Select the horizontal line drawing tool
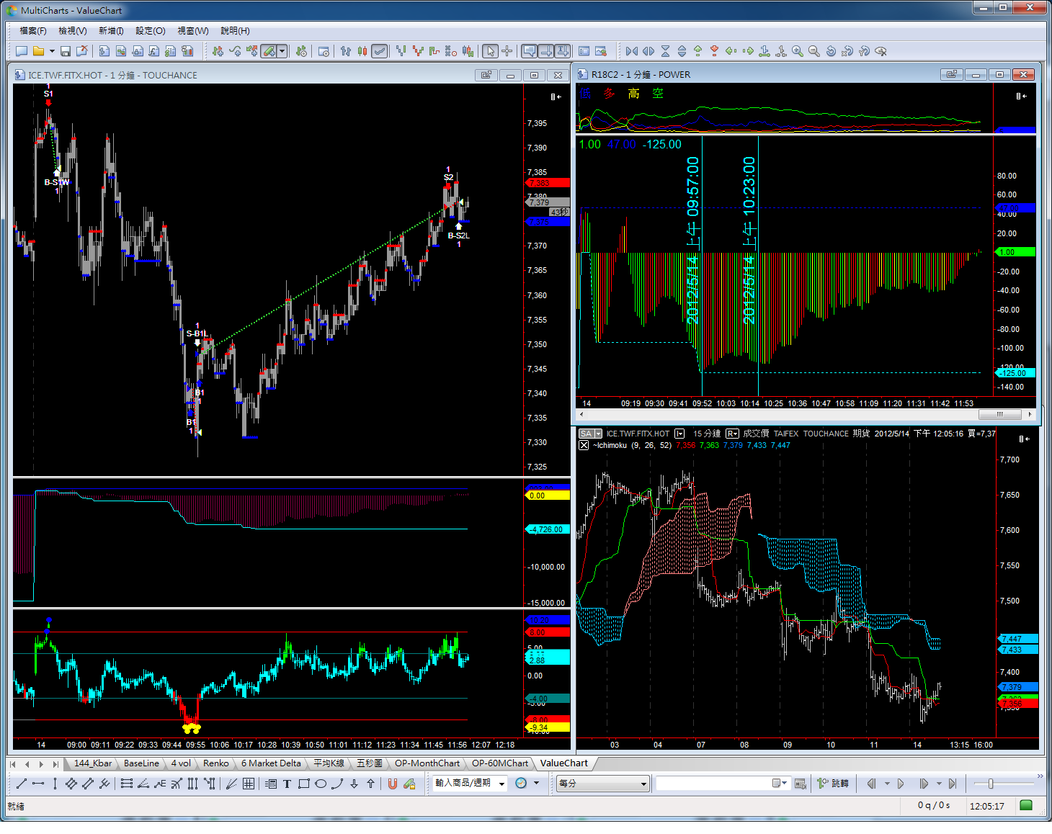 point(38,784)
